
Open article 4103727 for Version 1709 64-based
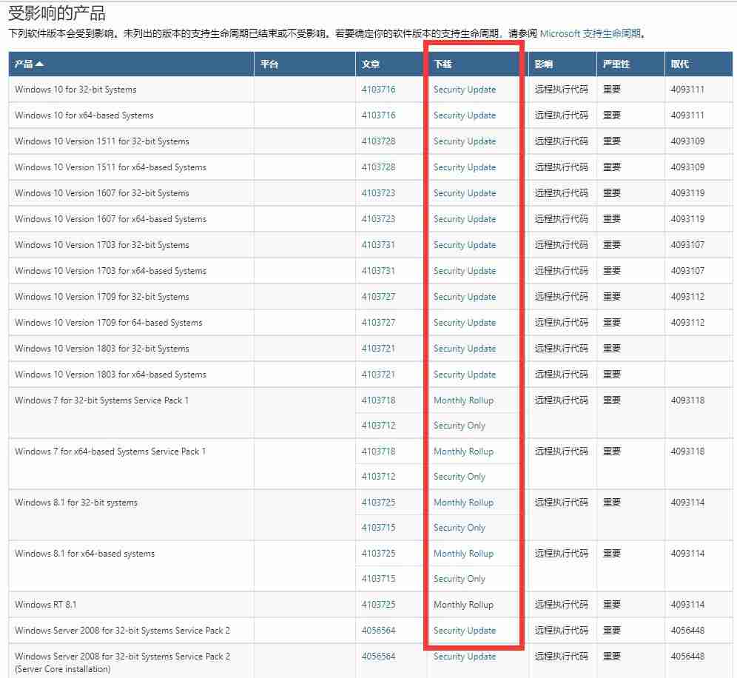pyautogui.click(x=378, y=322)
